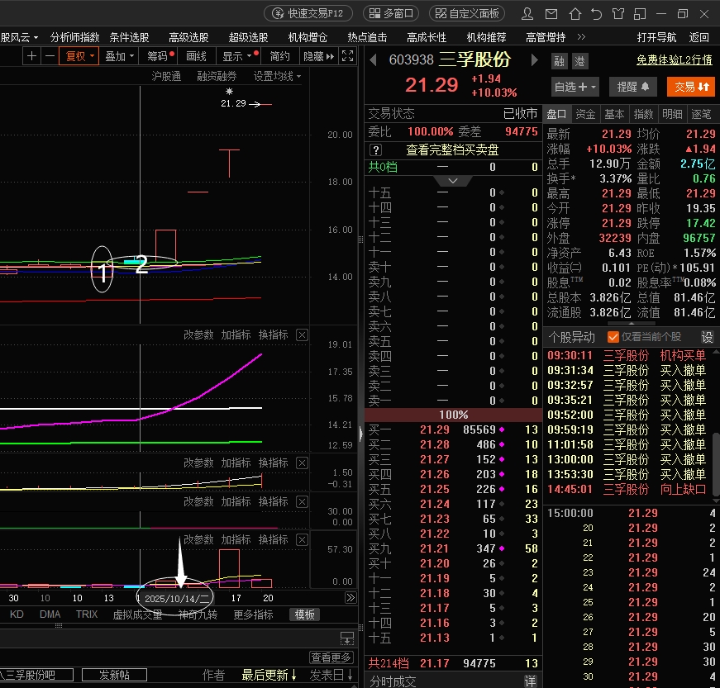Open 详 detail for 分时成交

tap(531, 681)
